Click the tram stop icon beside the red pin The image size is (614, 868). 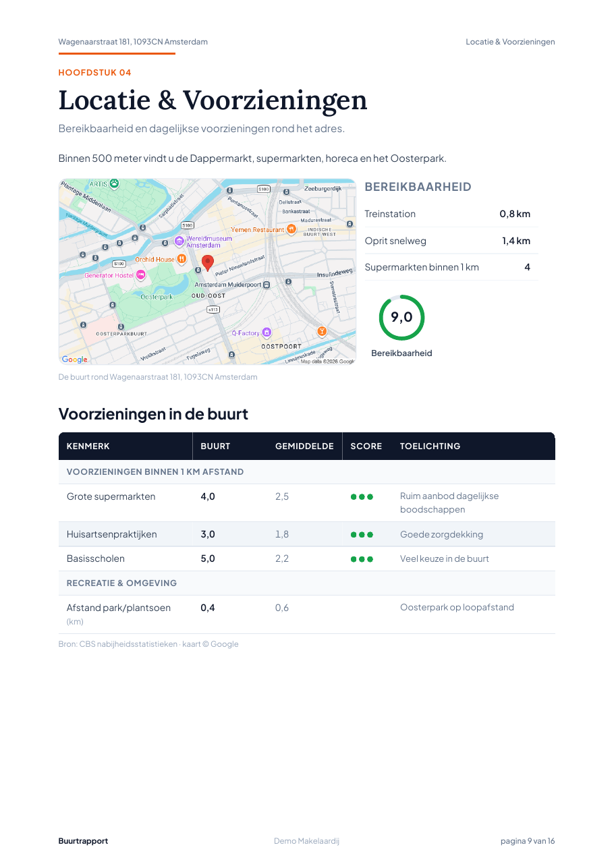click(197, 270)
